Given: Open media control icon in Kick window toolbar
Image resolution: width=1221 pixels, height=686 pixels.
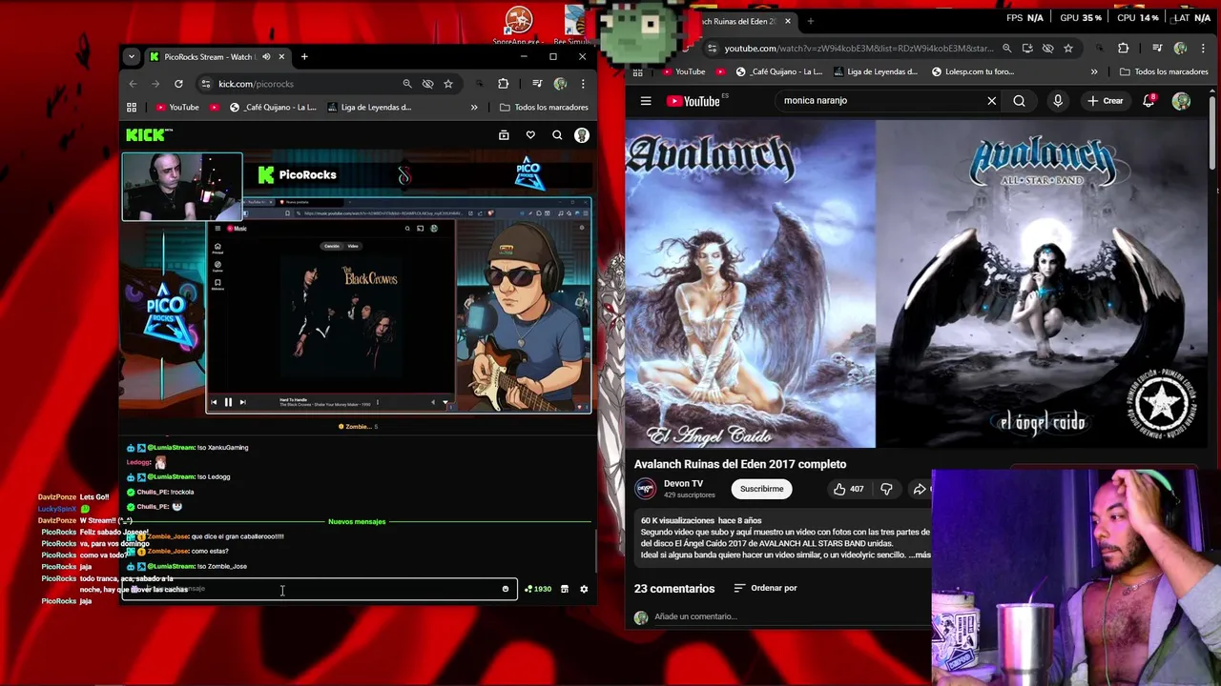Looking at the screenshot, I should click(537, 84).
